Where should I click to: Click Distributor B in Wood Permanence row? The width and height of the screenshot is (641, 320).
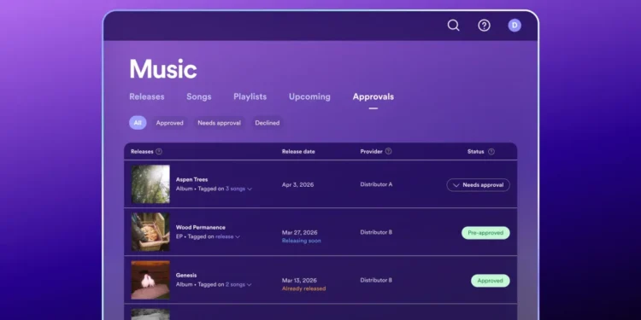376,232
